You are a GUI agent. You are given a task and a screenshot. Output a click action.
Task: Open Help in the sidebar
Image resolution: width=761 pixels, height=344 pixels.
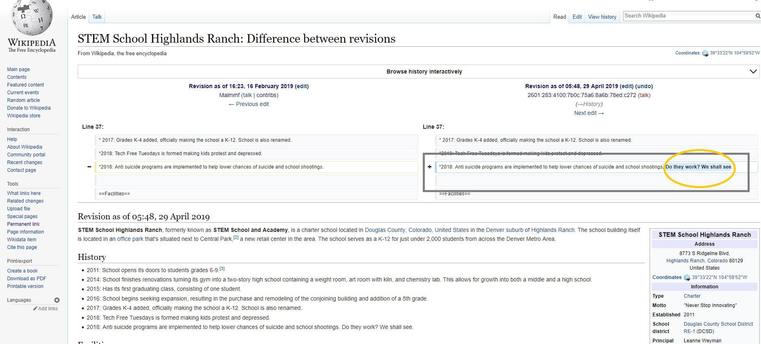pos(12,139)
